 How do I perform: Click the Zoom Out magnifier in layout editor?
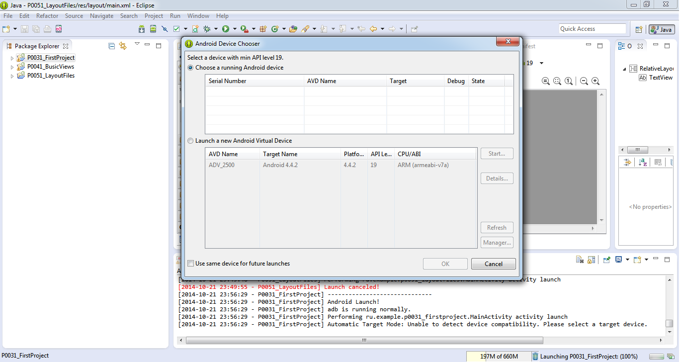pyautogui.click(x=584, y=81)
